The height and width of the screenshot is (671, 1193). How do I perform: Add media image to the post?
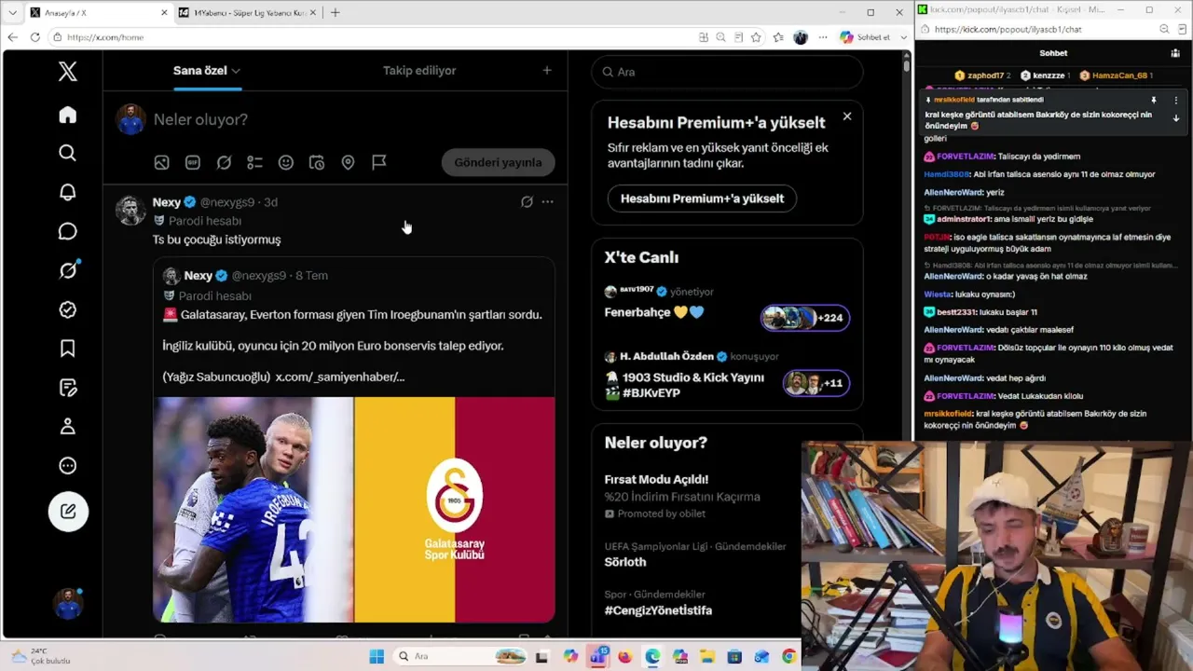[x=161, y=162]
